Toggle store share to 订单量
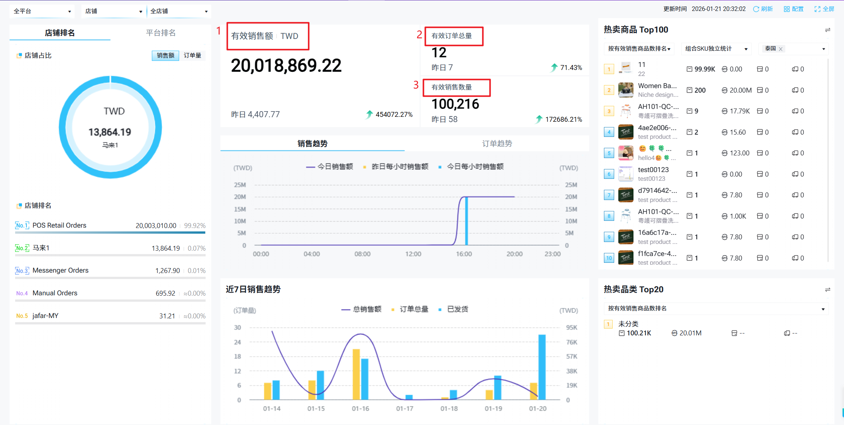 (x=192, y=56)
